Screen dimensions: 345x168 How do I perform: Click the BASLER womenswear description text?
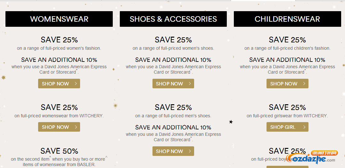[59, 162]
